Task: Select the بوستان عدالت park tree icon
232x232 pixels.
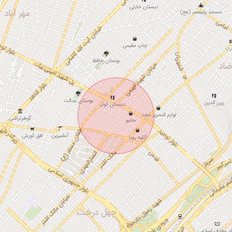Action: coord(78,93)
